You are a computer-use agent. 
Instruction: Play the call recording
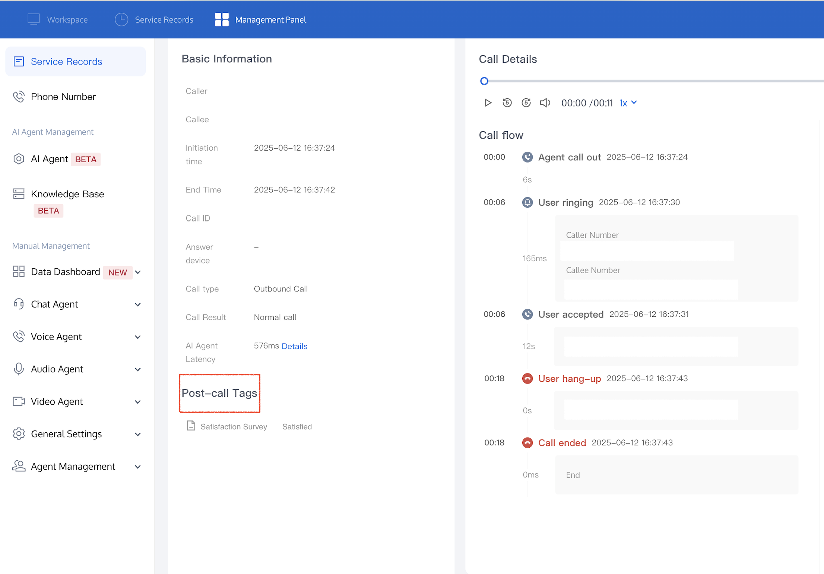pyautogui.click(x=488, y=103)
